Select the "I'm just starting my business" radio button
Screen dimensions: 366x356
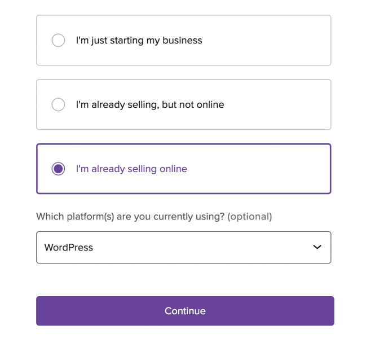[x=58, y=41]
